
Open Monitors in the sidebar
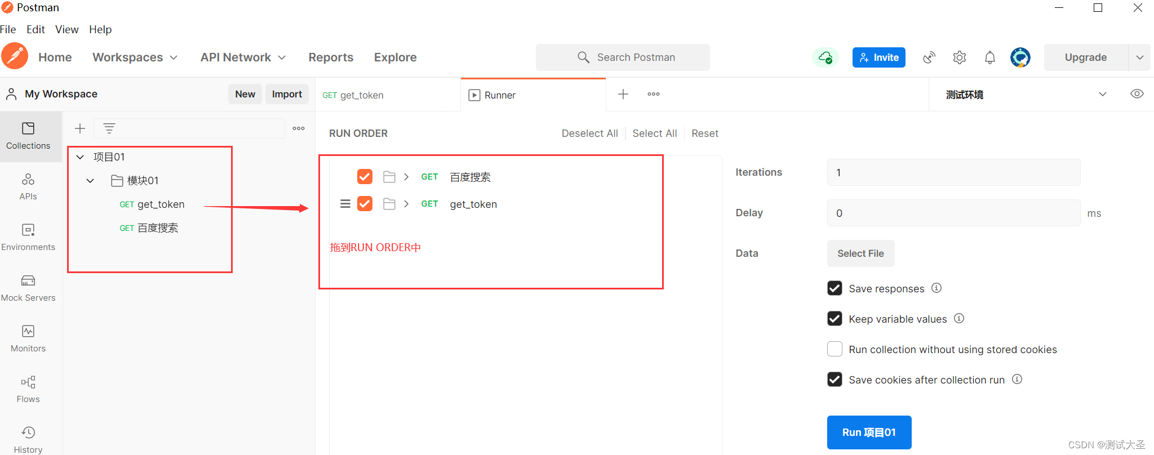point(28,339)
